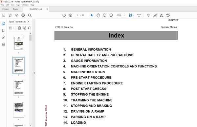Viewport: 197px width, 127px height.
Task: Print the document with printer icon
Action: coord(23,15)
